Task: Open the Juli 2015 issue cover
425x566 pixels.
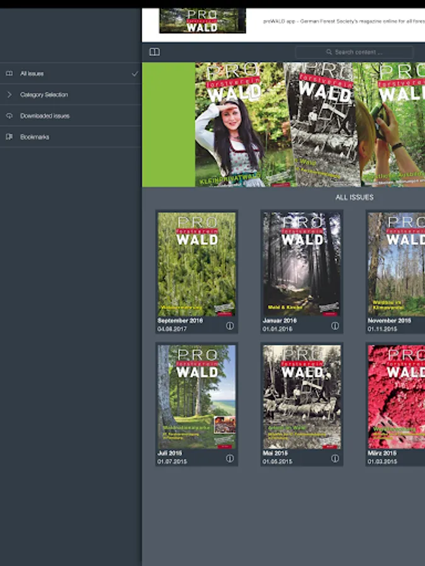Action: [x=196, y=397]
